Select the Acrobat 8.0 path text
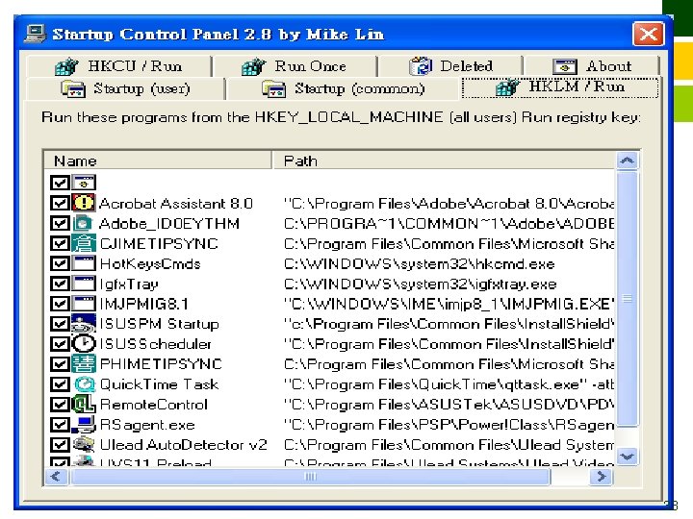This screenshot has height=519, width=693. 449,204
